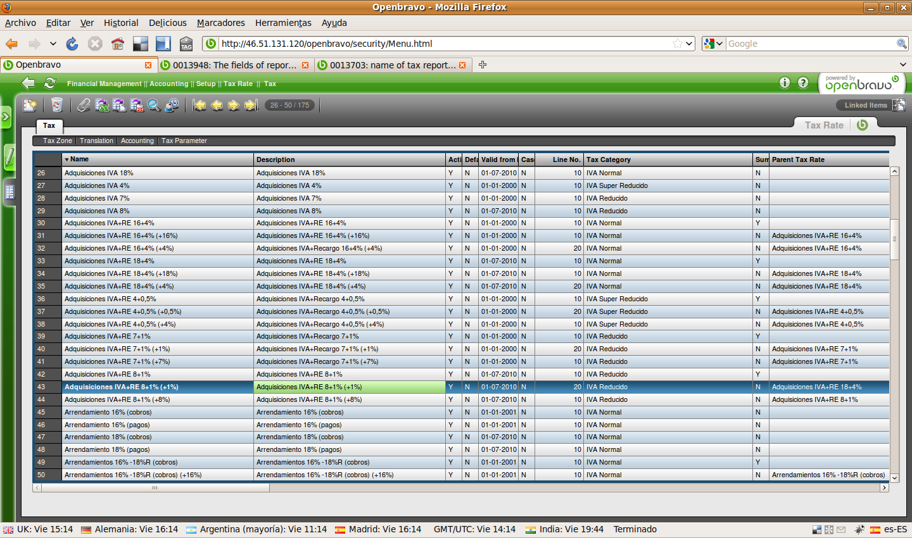This screenshot has height=538, width=912.
Task: Sort by the Parent Tax Rate column header
Action: coord(829,160)
